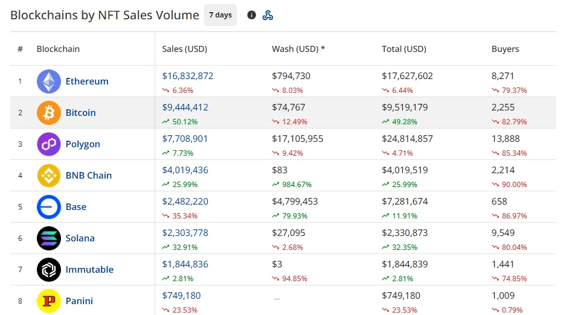Click the Solana logo icon

click(x=49, y=238)
